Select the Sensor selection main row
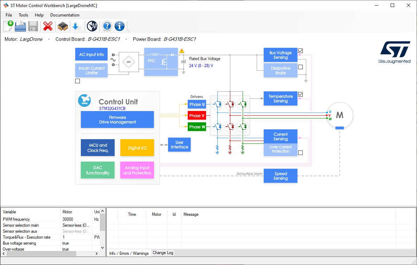The height and width of the screenshot is (265, 417). tap(51, 225)
